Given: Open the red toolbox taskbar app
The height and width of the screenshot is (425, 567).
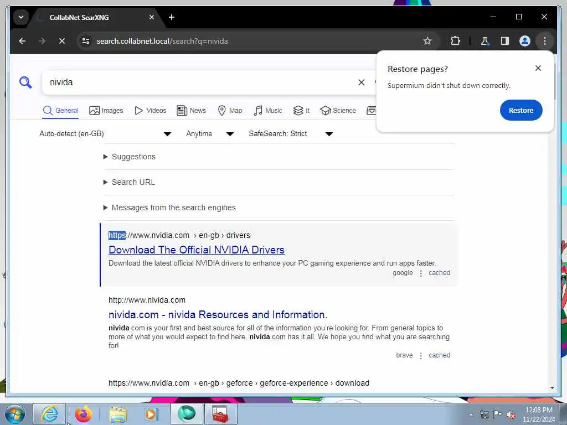Looking at the screenshot, I should point(220,414).
